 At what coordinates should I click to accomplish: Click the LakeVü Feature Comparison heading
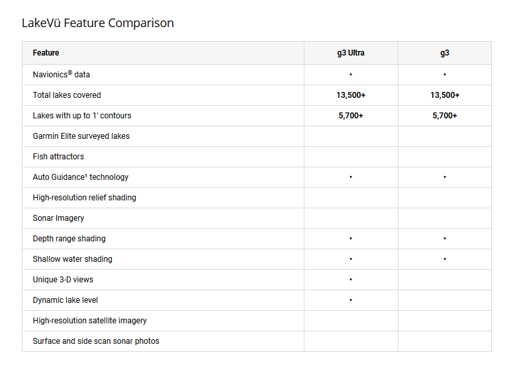(98, 23)
